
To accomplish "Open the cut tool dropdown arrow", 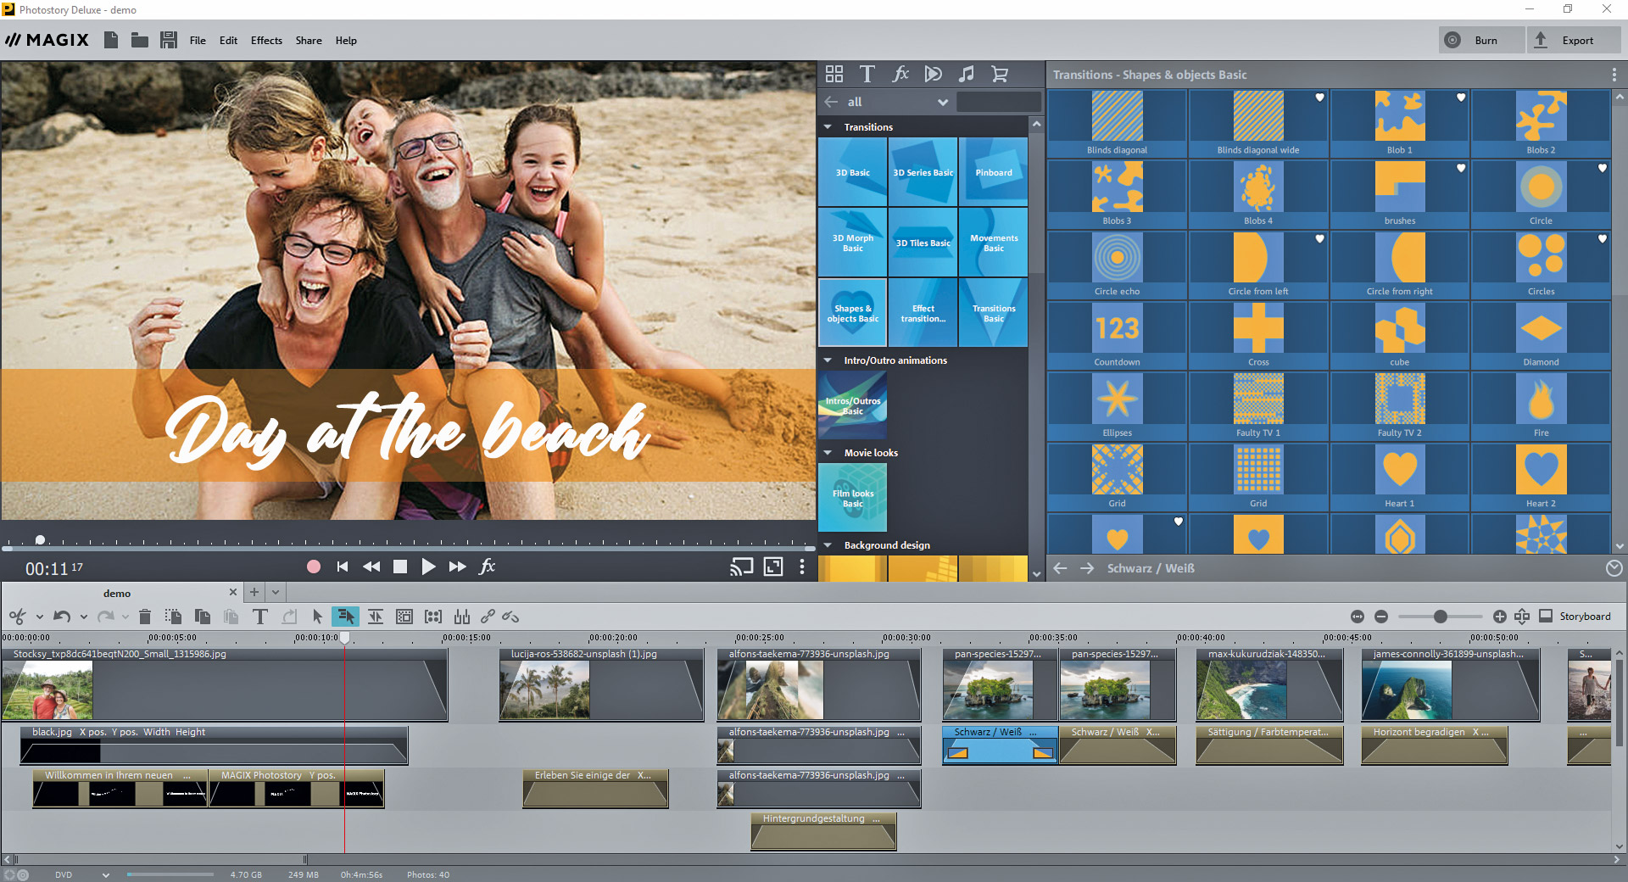I will (39, 617).
